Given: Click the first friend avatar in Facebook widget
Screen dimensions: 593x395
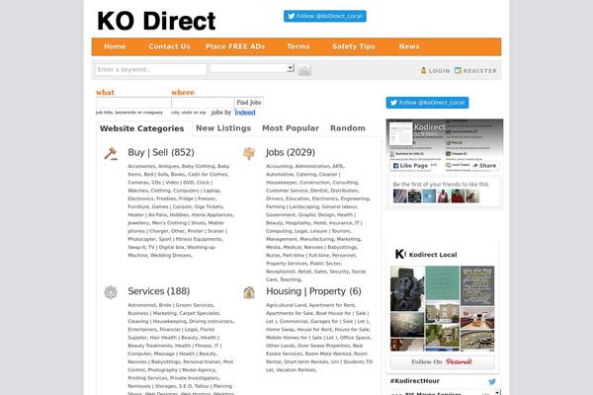Looking at the screenshot, I should [400, 197].
